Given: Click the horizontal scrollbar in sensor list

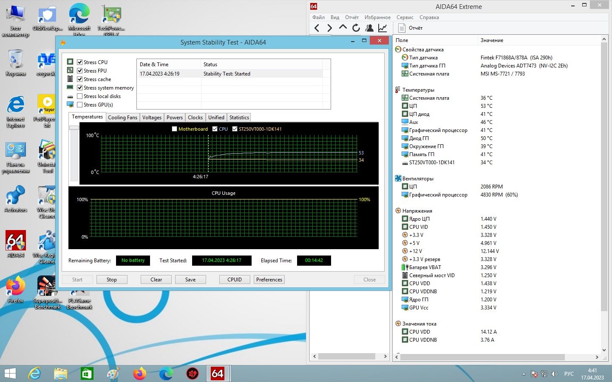Looking at the screenshot, I should [483, 357].
